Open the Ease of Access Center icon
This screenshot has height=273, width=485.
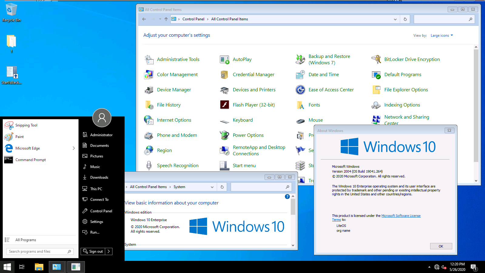coord(300,90)
